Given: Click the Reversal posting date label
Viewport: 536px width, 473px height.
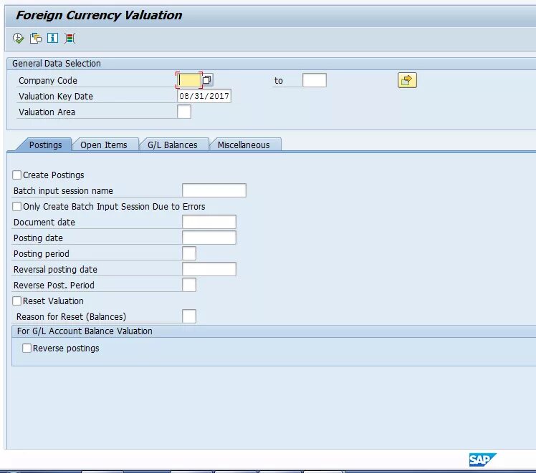Looking at the screenshot, I should click(55, 269).
